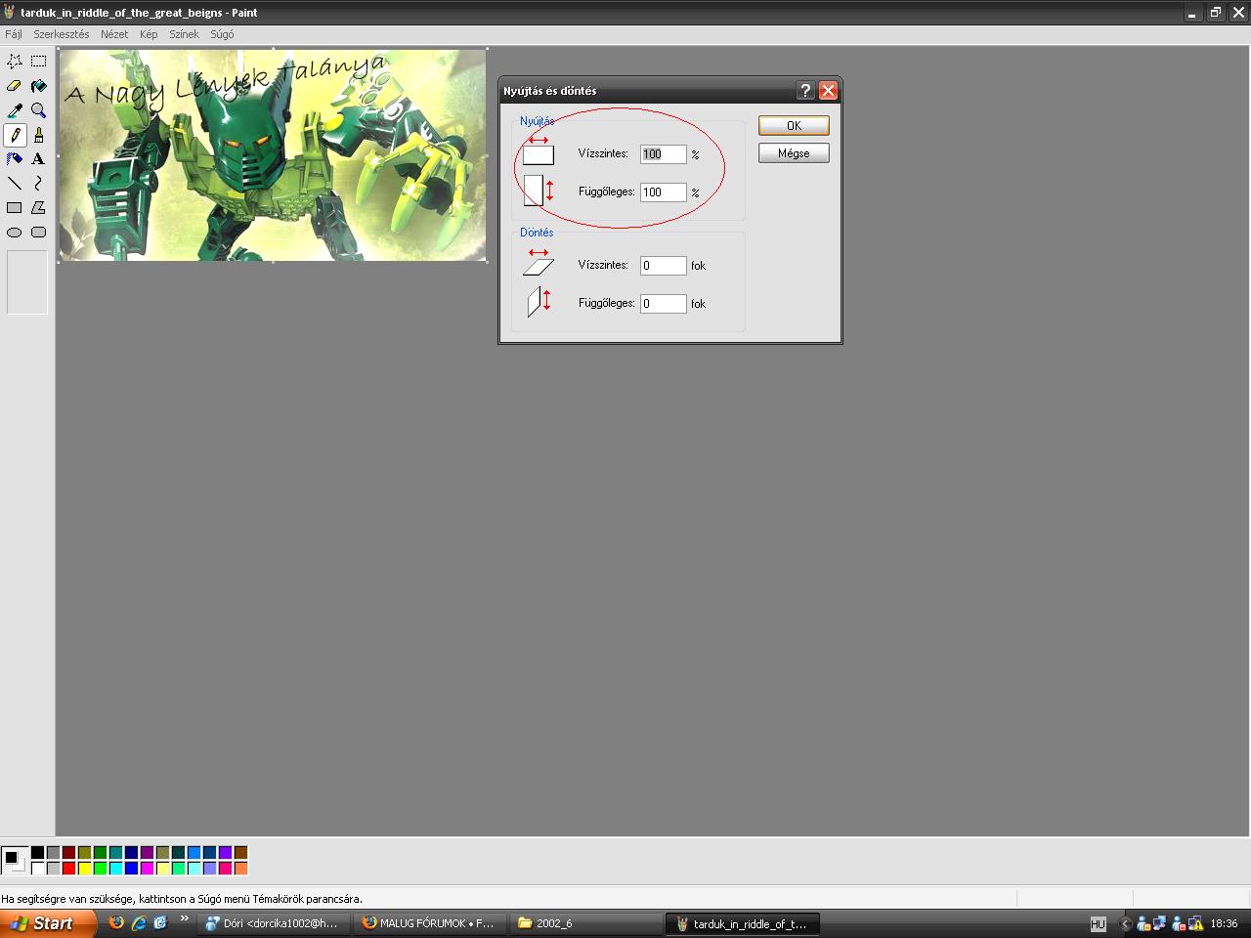Launch Firefox from the Quick Launch bar
The width and height of the screenshot is (1251, 938).
coord(116,922)
